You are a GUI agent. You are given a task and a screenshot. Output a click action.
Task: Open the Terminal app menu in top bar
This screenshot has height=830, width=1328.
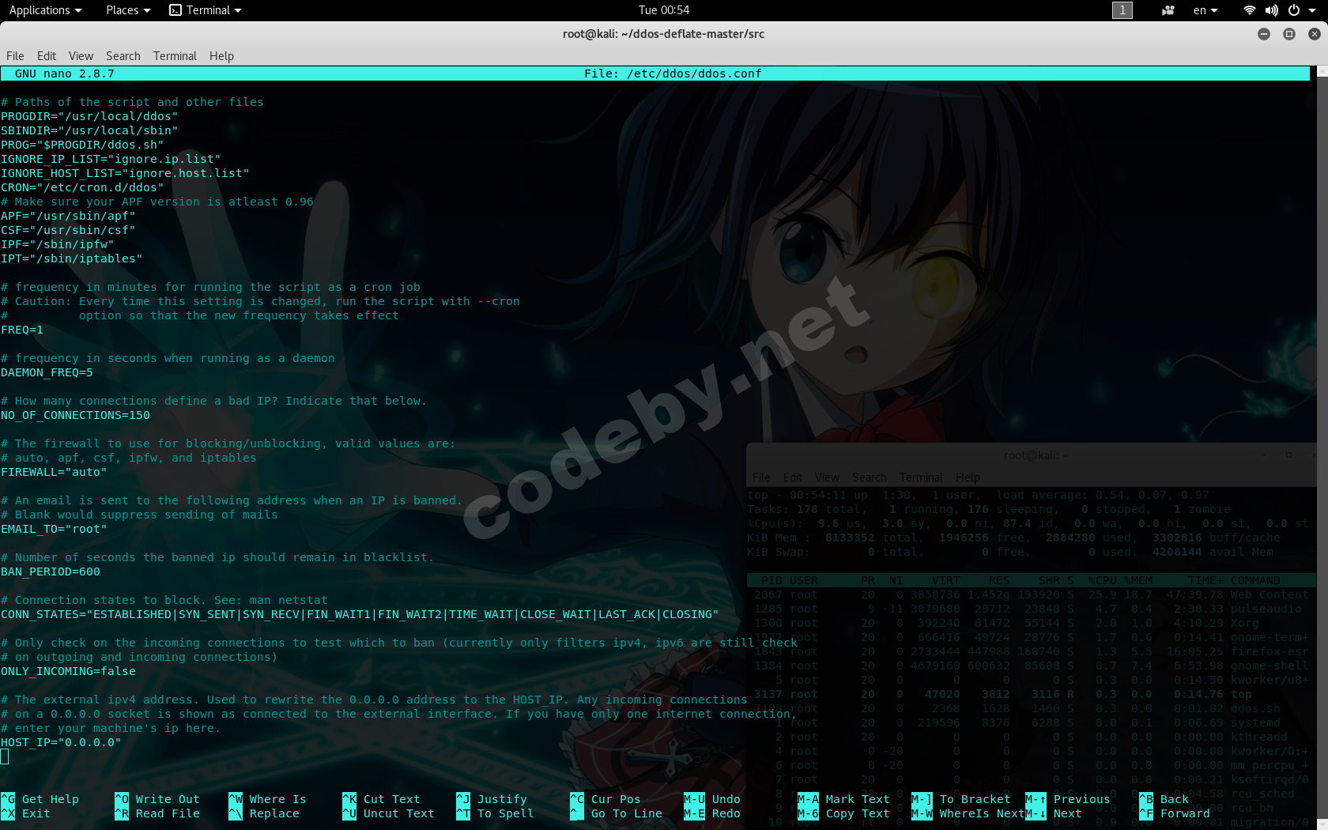click(206, 10)
